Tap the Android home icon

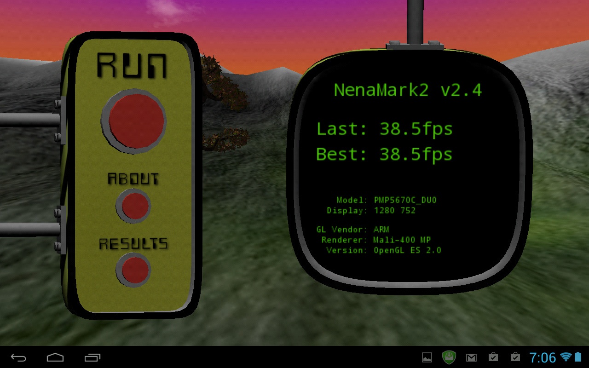click(55, 357)
